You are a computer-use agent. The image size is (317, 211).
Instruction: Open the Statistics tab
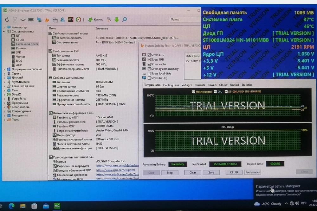[x=247, y=85]
